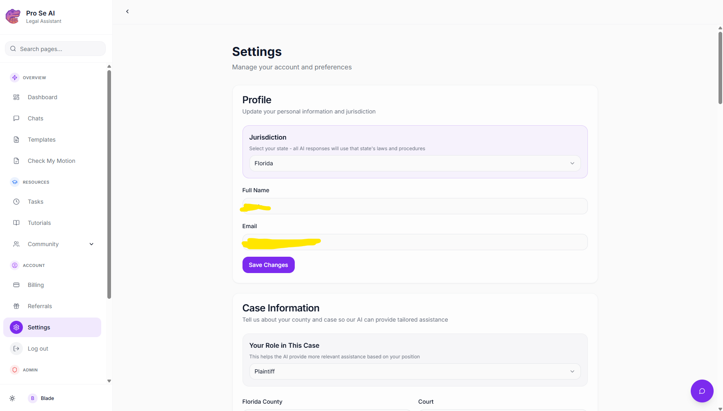Open the Chats section

pyautogui.click(x=35, y=118)
